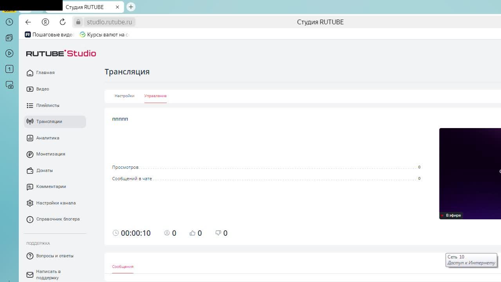Click the Yandex Я home button

(45, 22)
